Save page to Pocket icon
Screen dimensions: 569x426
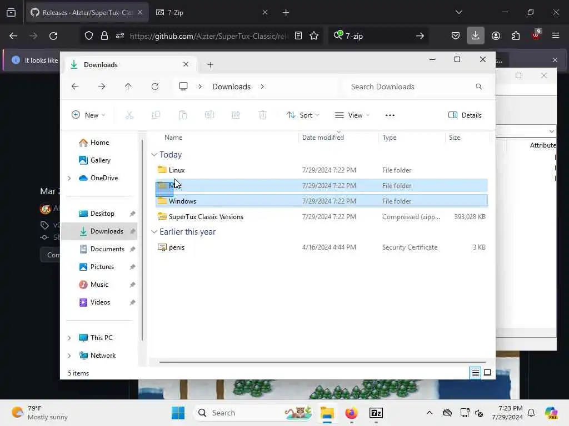(x=456, y=35)
